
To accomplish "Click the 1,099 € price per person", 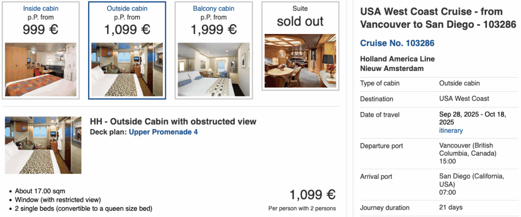I will pyautogui.click(x=313, y=195).
